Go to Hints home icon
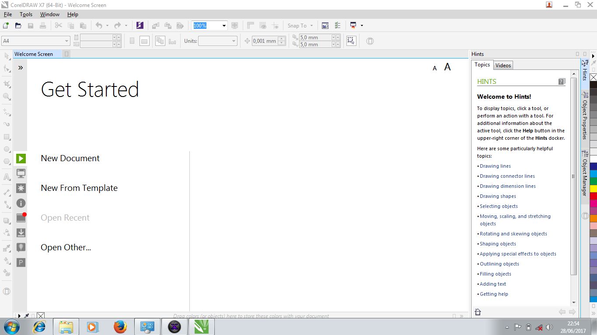597x335 pixels. coord(478,312)
